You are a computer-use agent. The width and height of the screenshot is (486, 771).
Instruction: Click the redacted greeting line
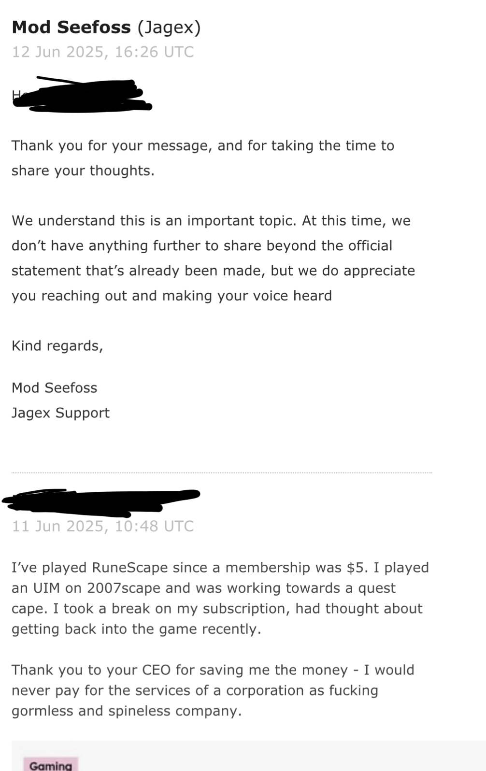[82, 95]
